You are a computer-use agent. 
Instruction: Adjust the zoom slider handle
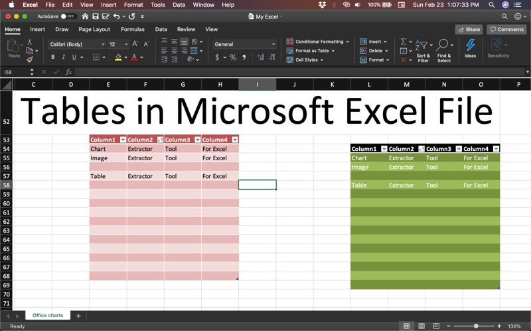476,326
